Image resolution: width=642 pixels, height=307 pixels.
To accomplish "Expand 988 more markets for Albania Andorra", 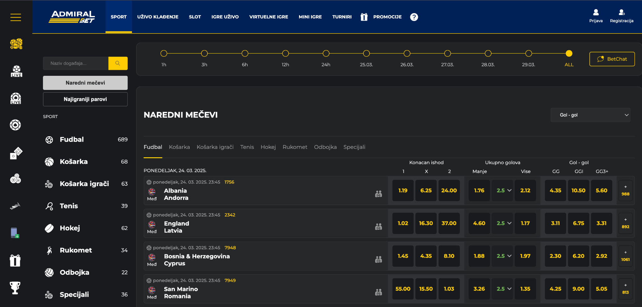I will pos(625,190).
